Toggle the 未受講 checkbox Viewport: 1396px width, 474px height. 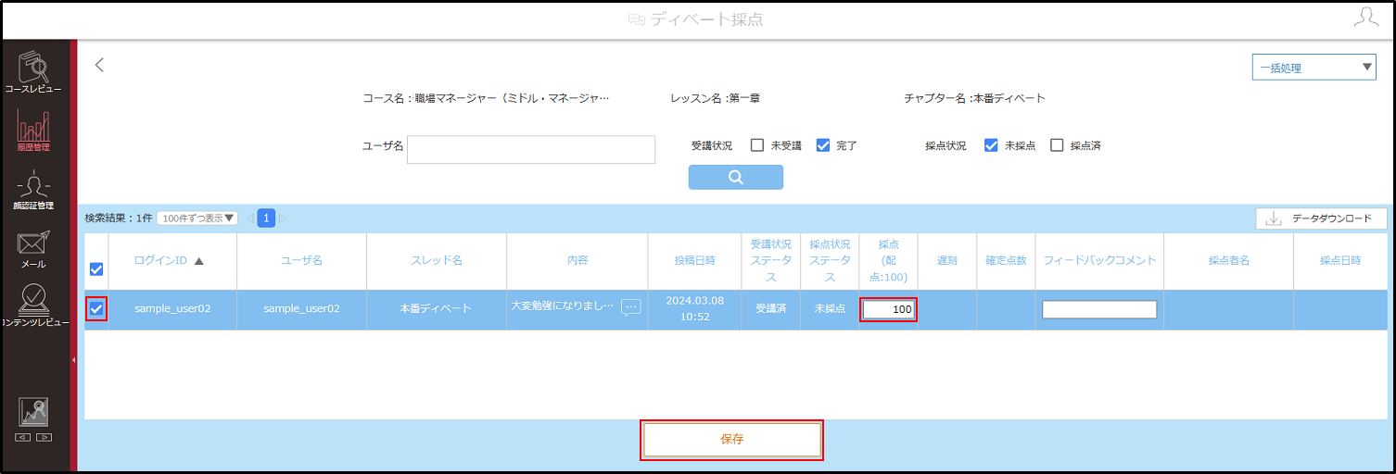pyautogui.click(x=757, y=145)
